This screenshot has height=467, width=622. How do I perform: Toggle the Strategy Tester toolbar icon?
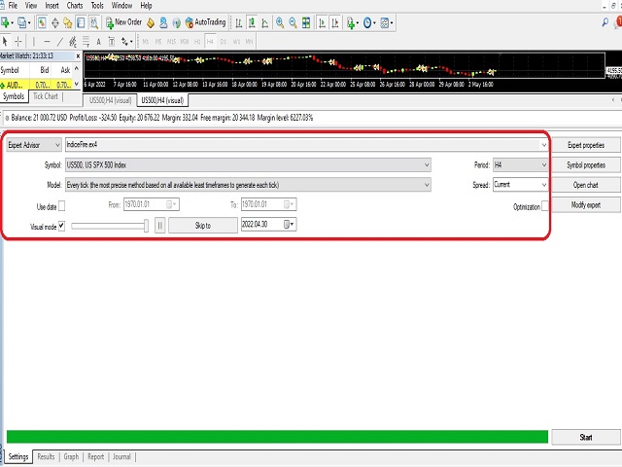tap(94, 23)
